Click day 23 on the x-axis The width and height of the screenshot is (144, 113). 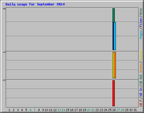101,110
